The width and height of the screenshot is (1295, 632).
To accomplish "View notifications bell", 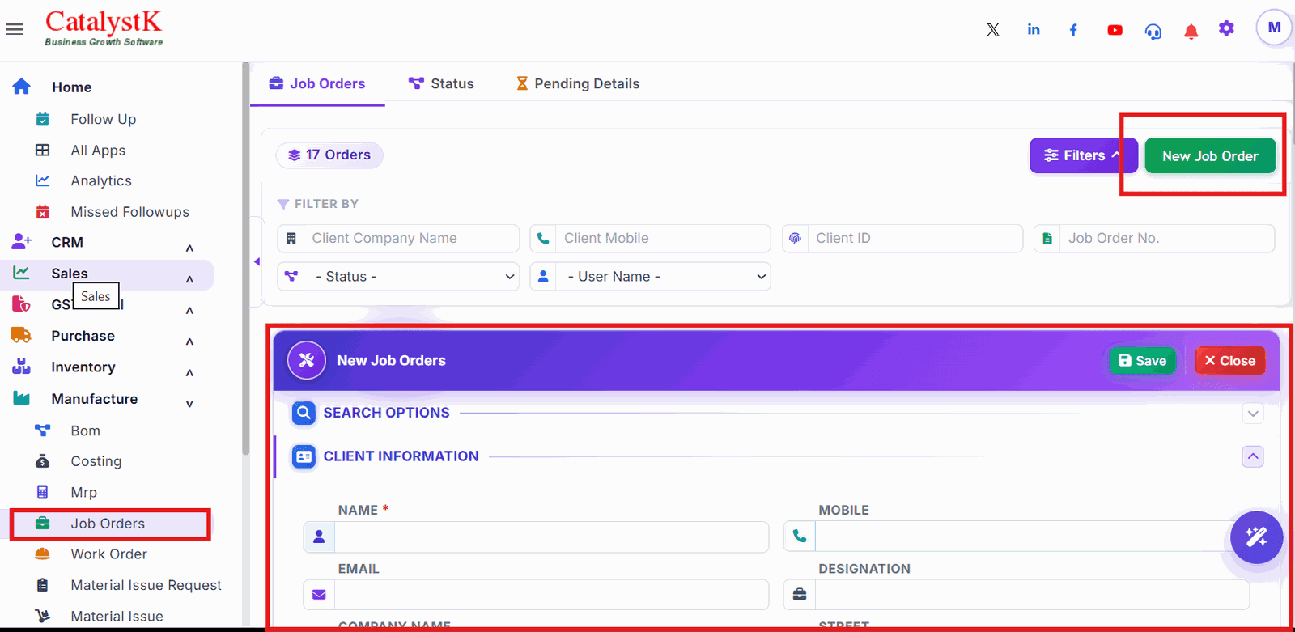I will 1191,32.
